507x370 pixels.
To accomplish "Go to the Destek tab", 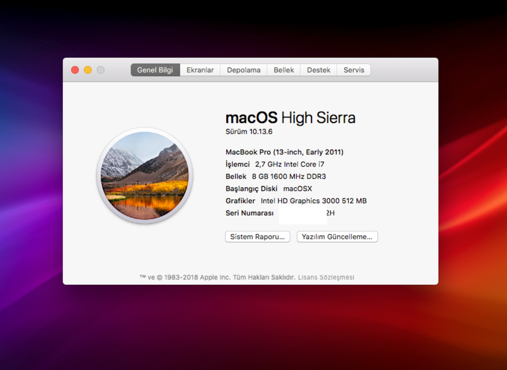I will click(x=318, y=70).
